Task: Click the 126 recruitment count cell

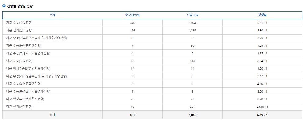Action: tap(132, 31)
